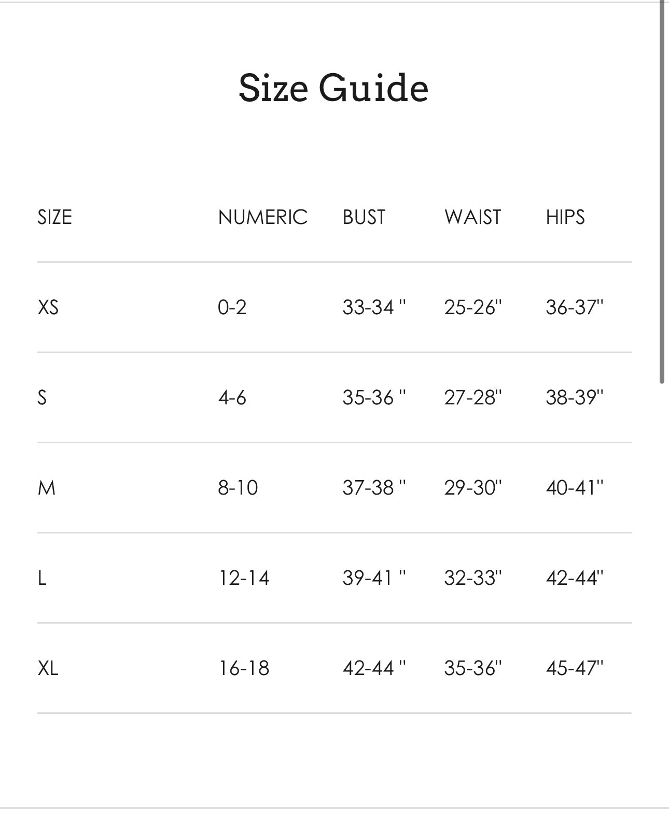This screenshot has width=669, height=815.
Task: Select the WAIST column header
Action: click(x=472, y=217)
